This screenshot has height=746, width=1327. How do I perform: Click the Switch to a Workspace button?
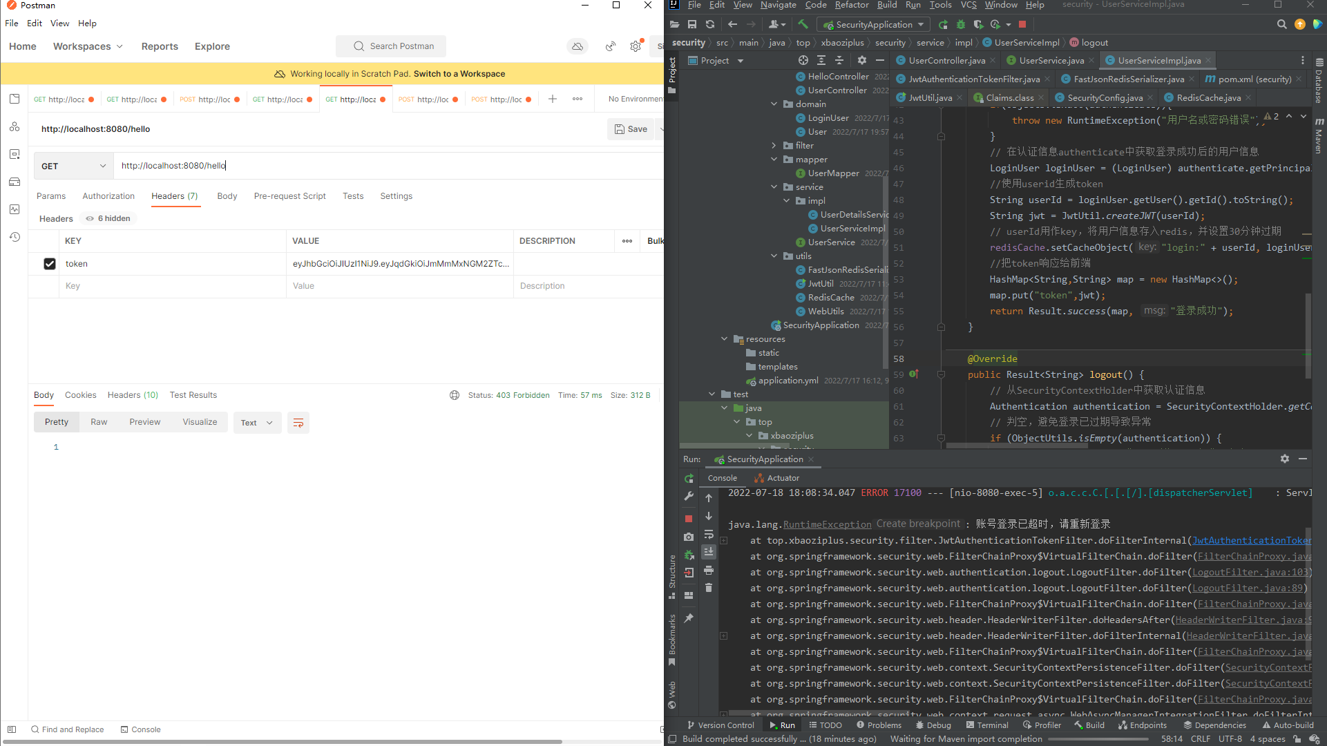(x=459, y=73)
